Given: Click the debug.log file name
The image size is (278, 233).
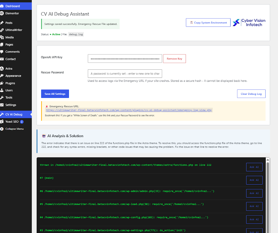Looking at the screenshot, I should point(76,34).
